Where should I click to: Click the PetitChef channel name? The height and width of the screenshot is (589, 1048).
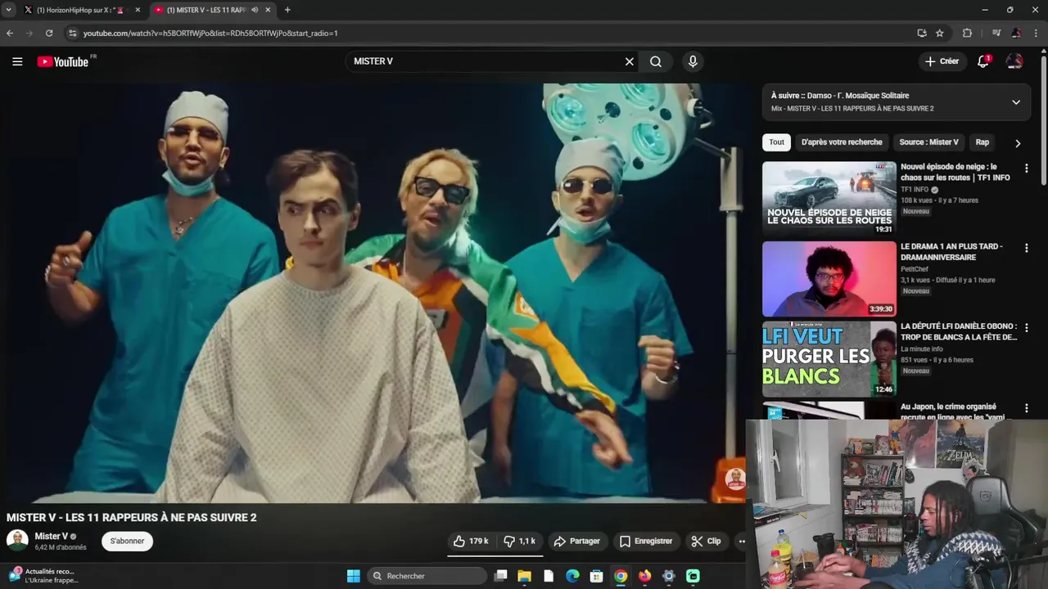tap(915, 269)
